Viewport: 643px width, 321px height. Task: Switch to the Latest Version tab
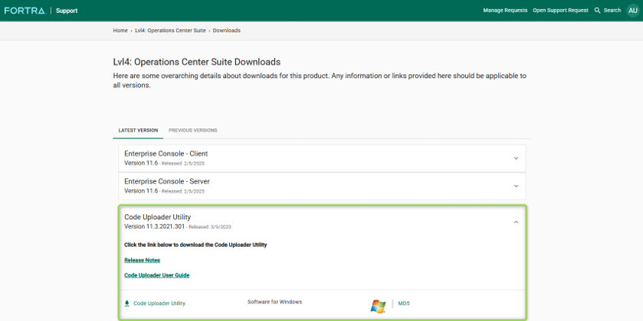click(138, 131)
